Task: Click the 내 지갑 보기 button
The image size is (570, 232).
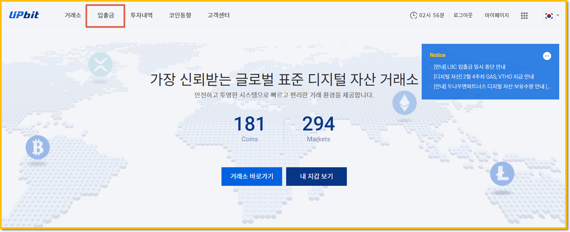Action: tap(317, 176)
